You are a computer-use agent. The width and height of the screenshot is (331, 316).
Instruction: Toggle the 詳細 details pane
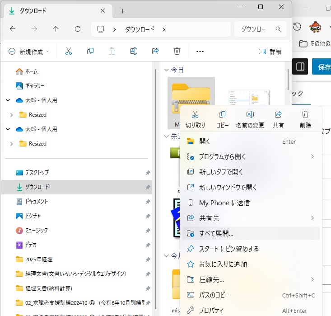point(270,52)
